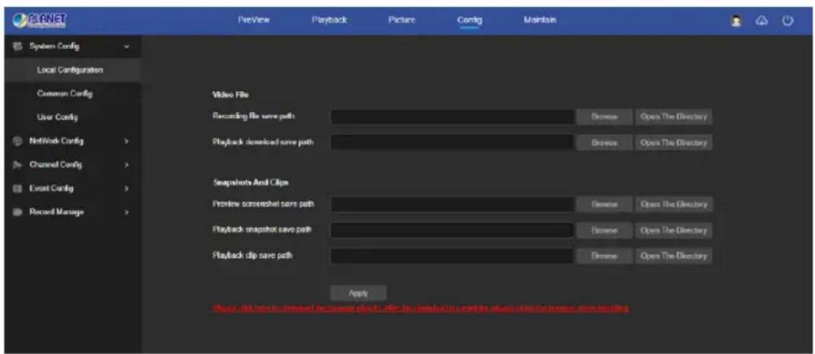The width and height of the screenshot is (815, 354).
Task: Click the red plugin download link
Action: tap(421, 308)
